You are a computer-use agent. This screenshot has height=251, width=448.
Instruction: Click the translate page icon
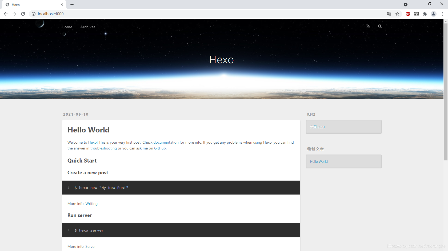(x=389, y=14)
